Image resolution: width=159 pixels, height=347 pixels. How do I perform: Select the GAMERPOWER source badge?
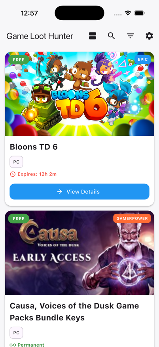point(132,218)
